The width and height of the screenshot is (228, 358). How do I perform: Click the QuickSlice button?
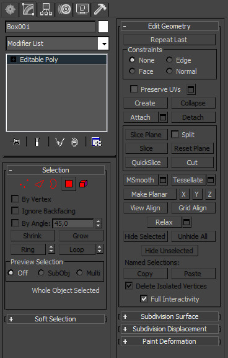pyautogui.click(x=146, y=163)
